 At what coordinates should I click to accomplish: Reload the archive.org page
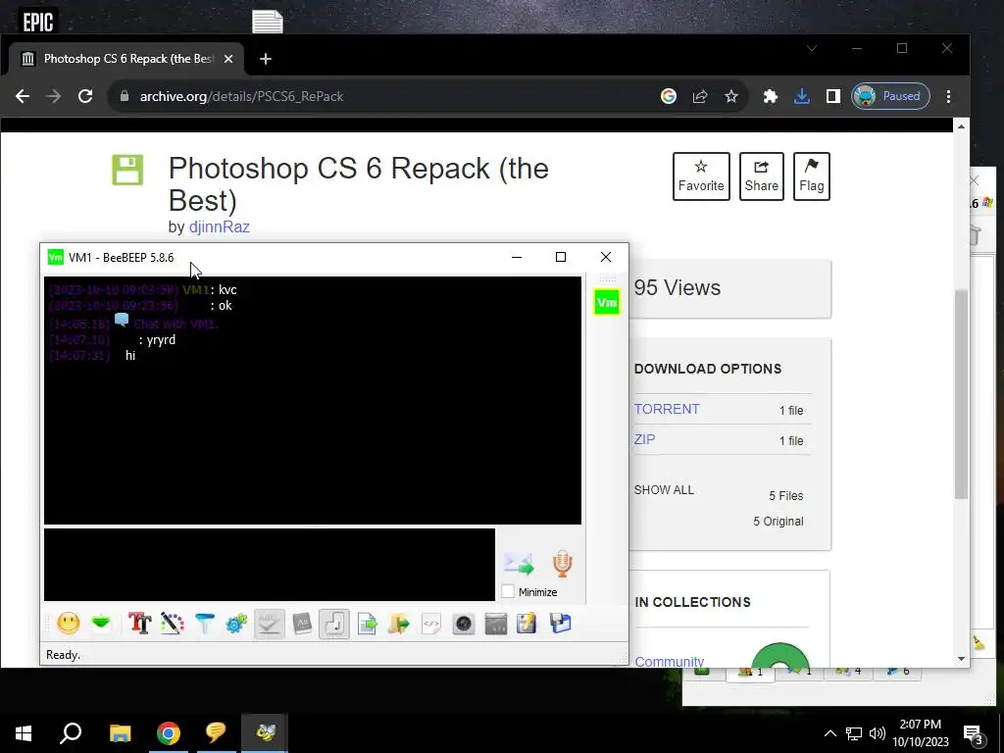click(x=85, y=96)
